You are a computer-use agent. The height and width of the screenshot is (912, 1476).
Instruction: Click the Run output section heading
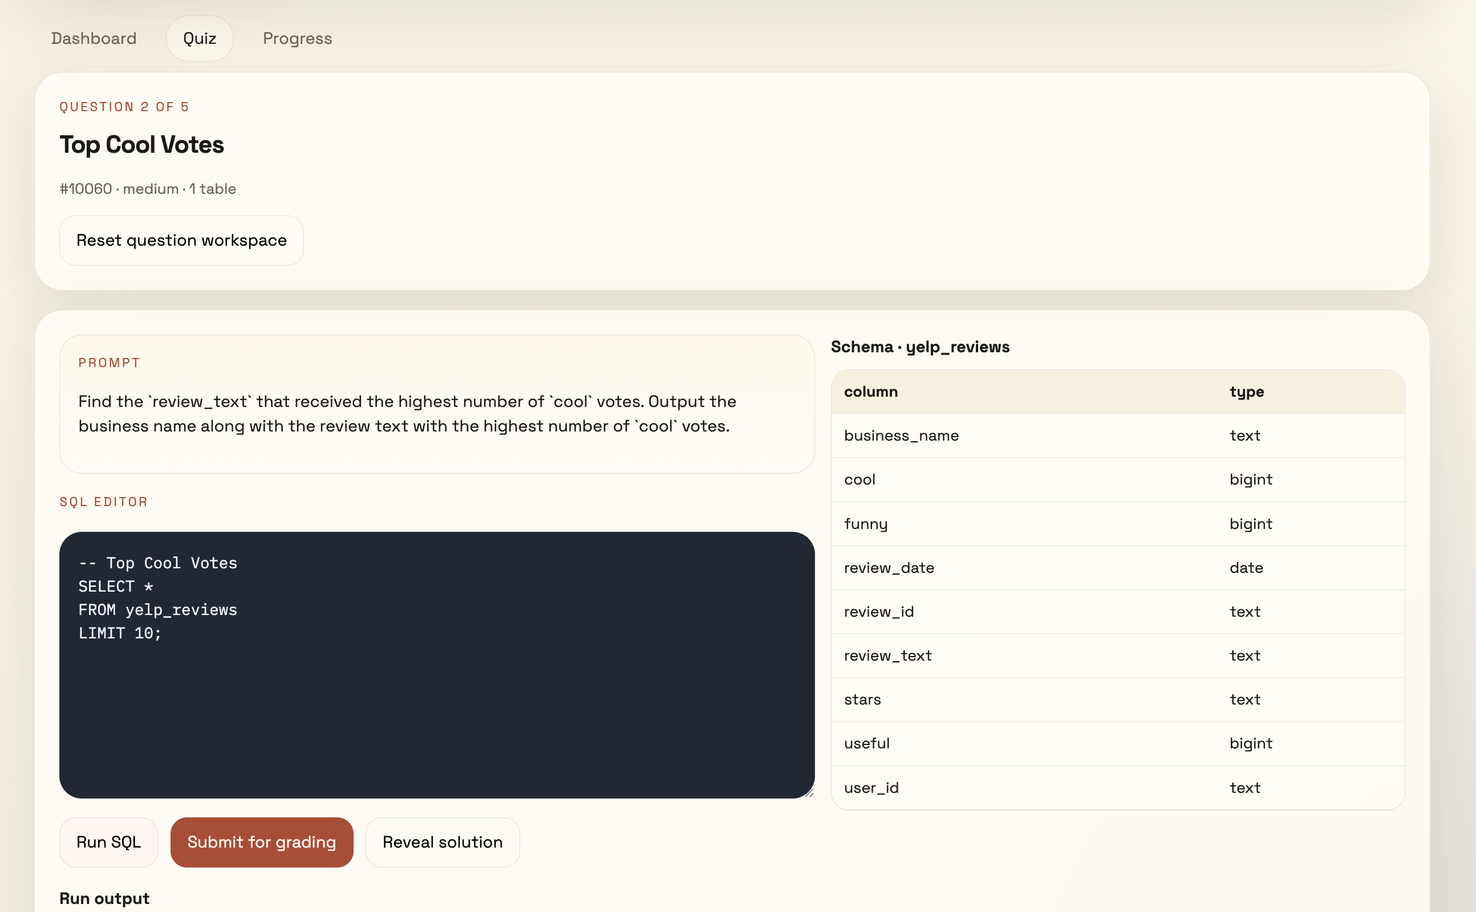(x=104, y=898)
